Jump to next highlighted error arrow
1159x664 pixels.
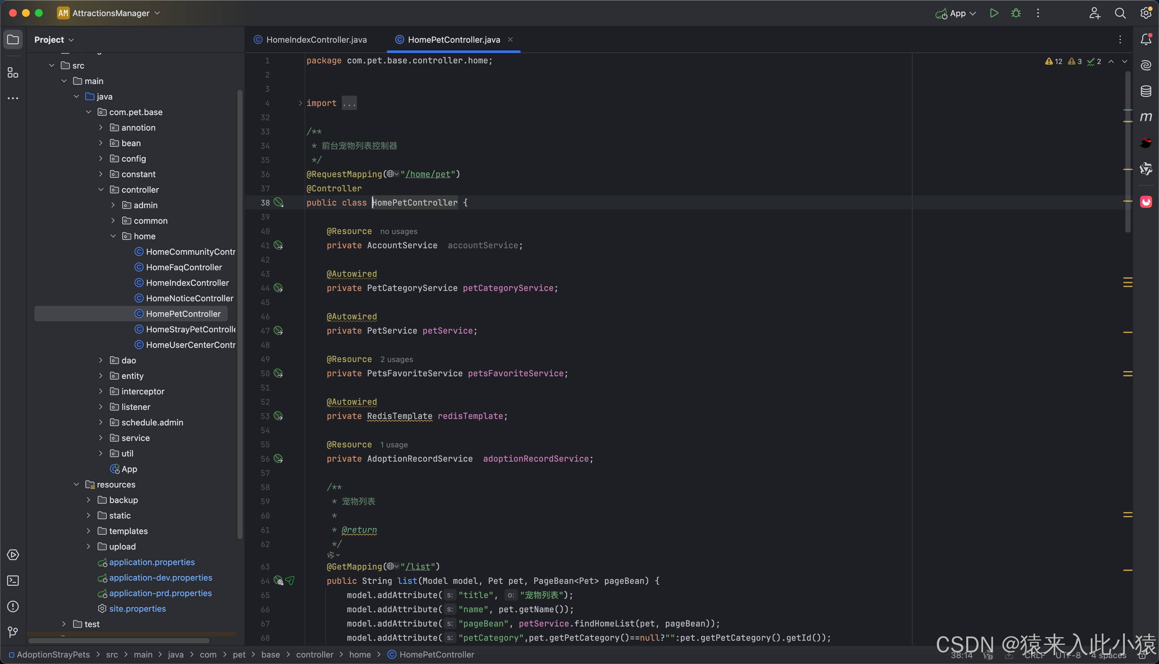click(1125, 61)
